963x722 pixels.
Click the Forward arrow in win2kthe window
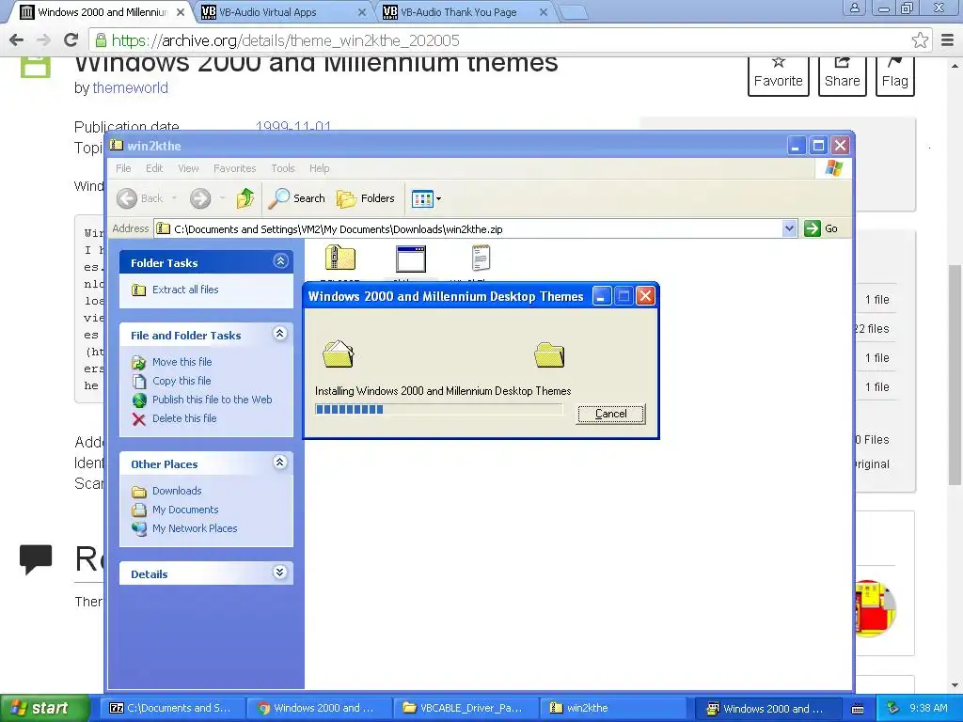200,198
